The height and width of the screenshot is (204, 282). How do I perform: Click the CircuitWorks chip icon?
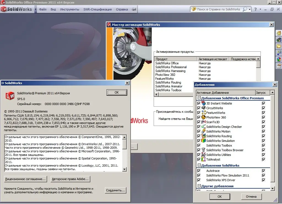click(x=204, y=108)
